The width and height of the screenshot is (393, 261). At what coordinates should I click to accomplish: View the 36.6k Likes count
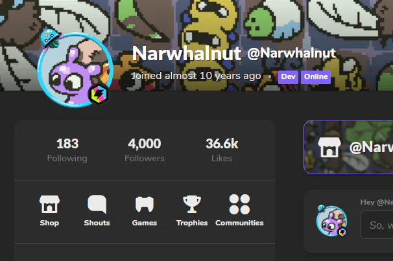click(x=222, y=150)
